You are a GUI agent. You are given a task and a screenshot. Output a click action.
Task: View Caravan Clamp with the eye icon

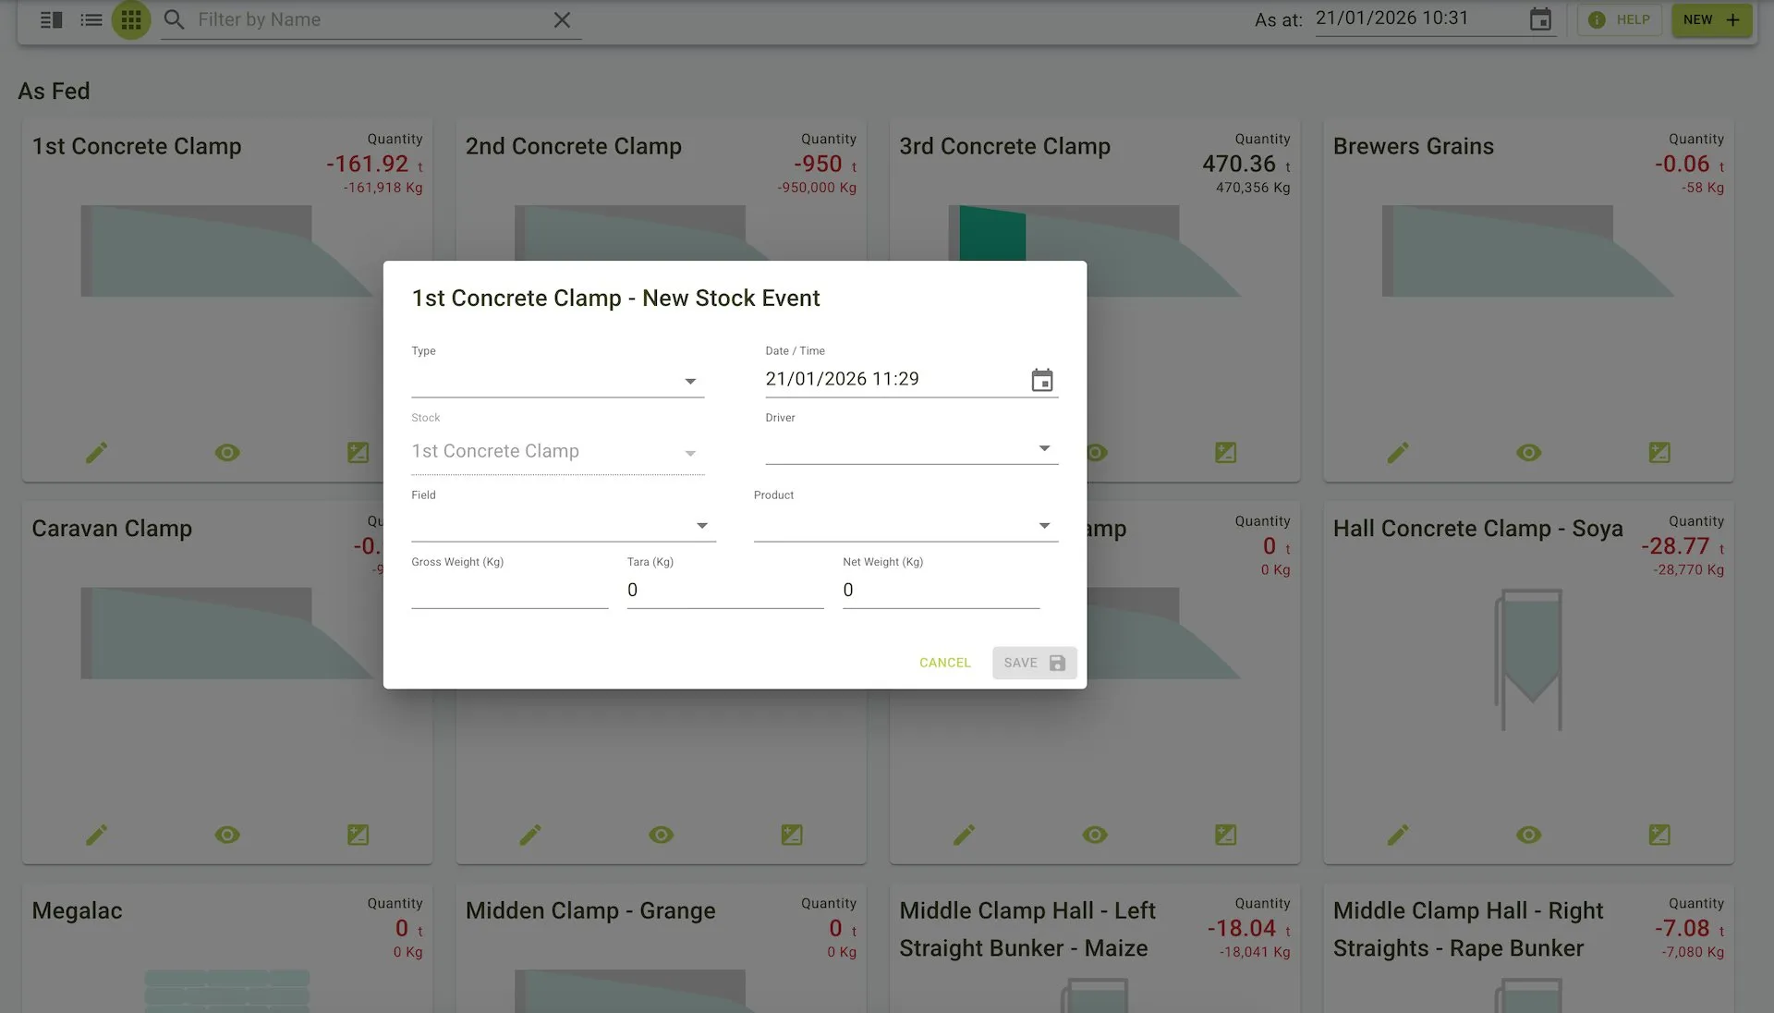(227, 836)
